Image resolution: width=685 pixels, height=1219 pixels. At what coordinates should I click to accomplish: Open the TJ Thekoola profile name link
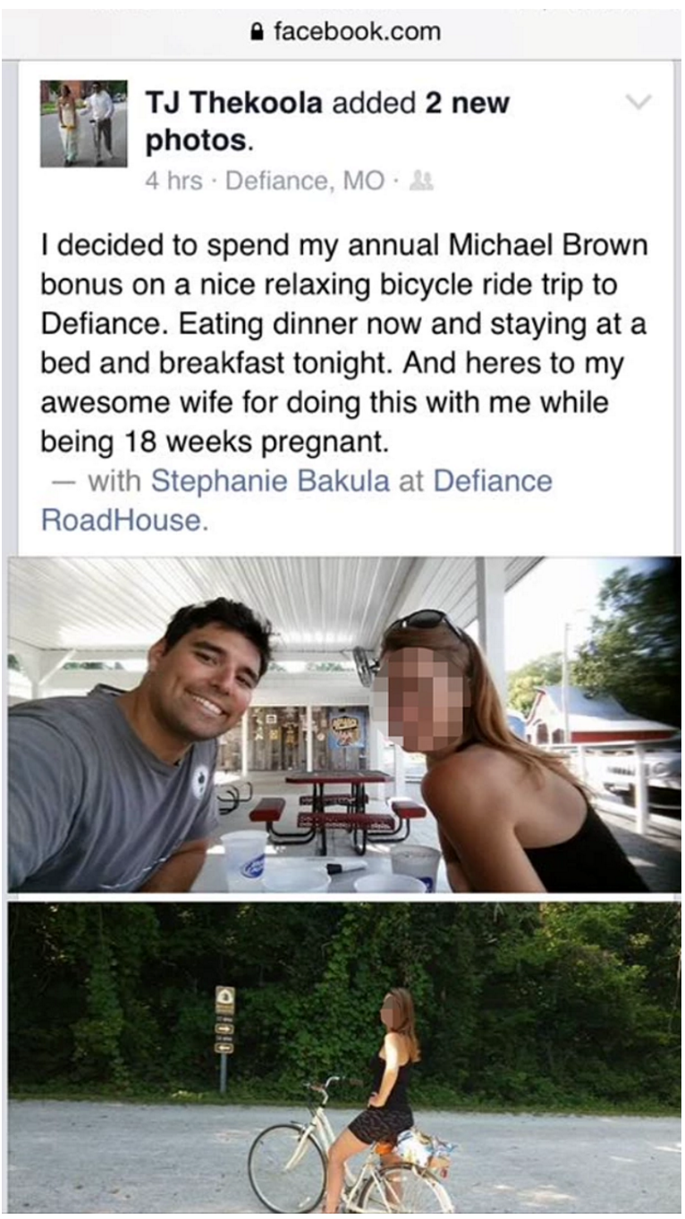coord(233,104)
